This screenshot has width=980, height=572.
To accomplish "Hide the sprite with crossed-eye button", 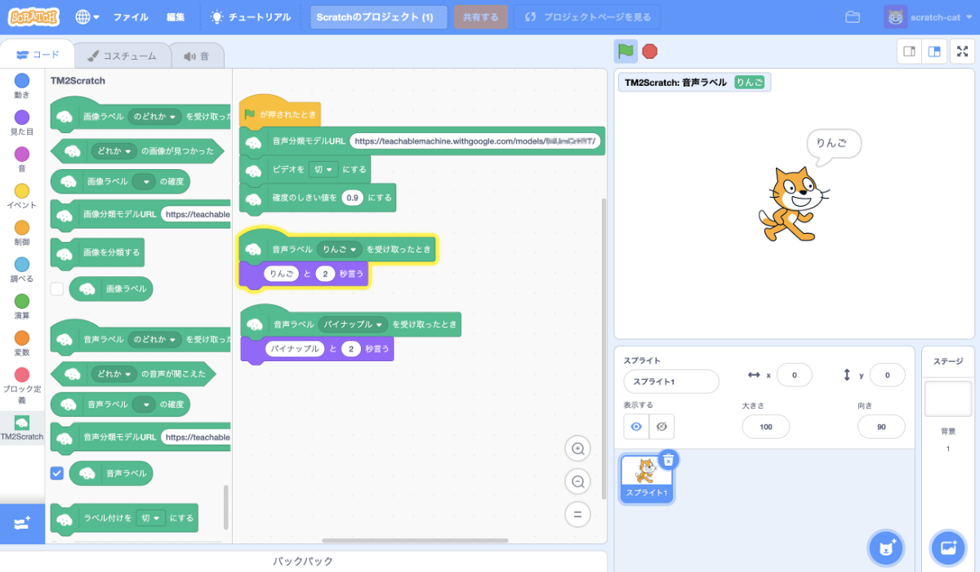I will coord(661,427).
